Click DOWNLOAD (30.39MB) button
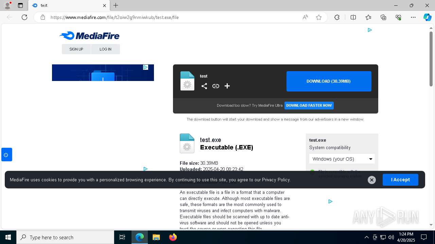Viewport: 435px width, 244px height. [x=329, y=81]
